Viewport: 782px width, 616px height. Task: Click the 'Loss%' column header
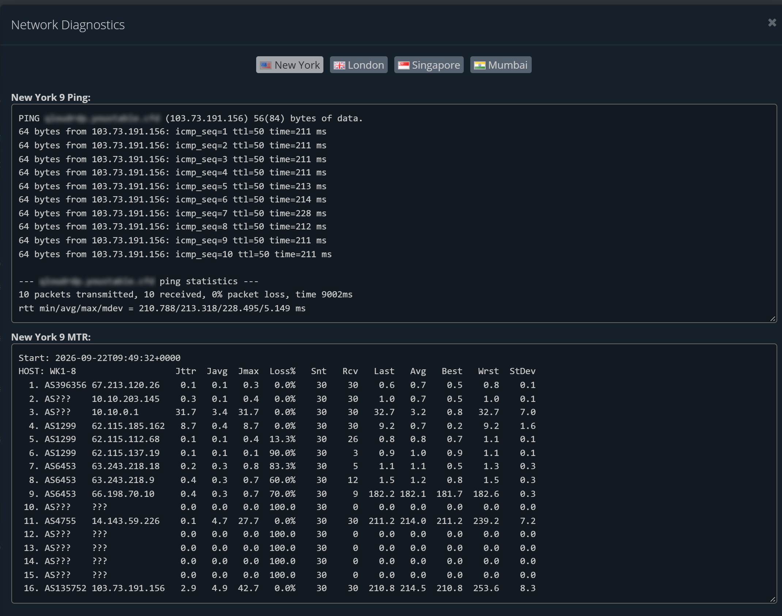tap(282, 371)
